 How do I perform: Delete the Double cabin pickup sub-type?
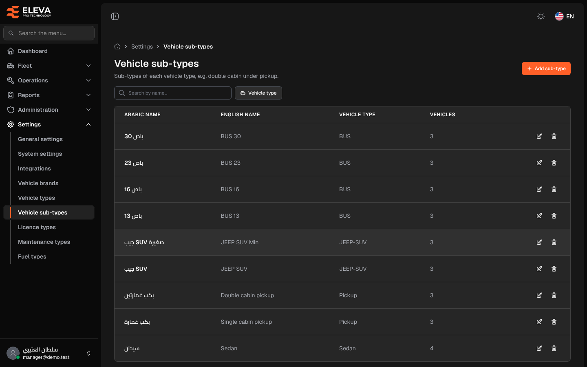coord(554,295)
